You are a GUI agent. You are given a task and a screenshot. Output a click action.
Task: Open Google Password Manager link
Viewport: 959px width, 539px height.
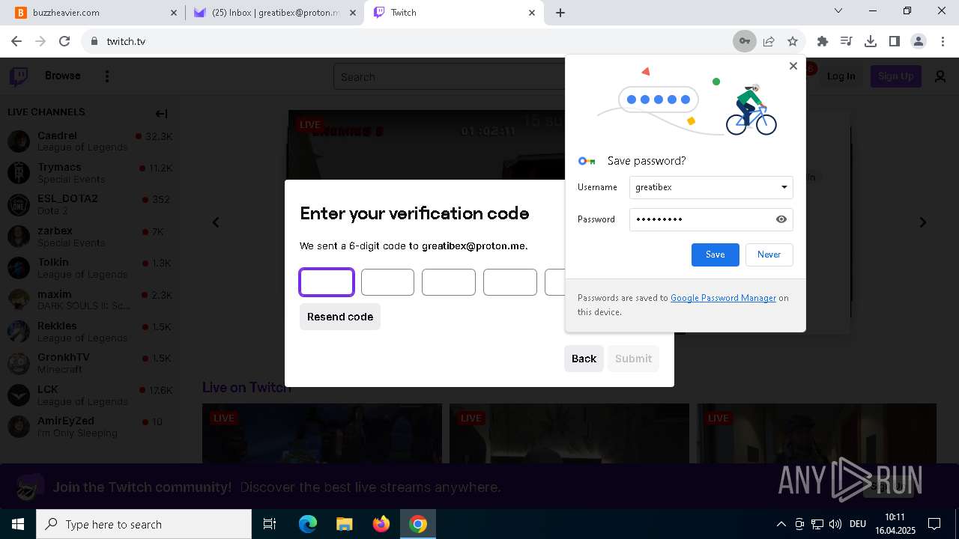click(723, 298)
